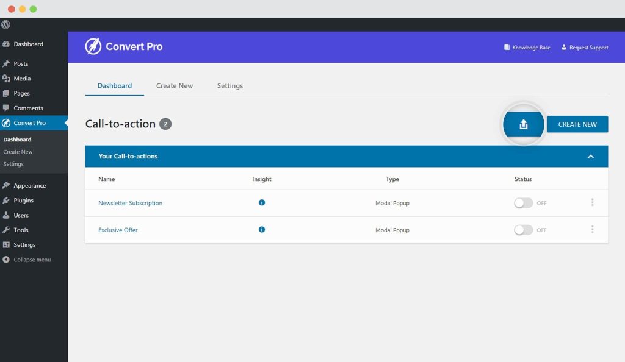Click the WordPress logo in admin bar
Viewport: 625px width, 362px height.
5,24
